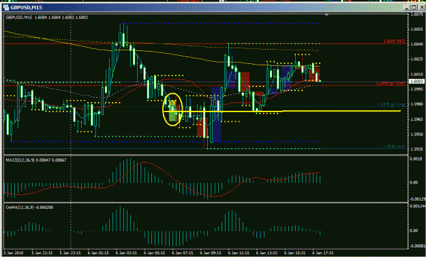Viewport: 426px width, 257px height.
Task: Click the 1.5995 price scale label
Action: 416,89
